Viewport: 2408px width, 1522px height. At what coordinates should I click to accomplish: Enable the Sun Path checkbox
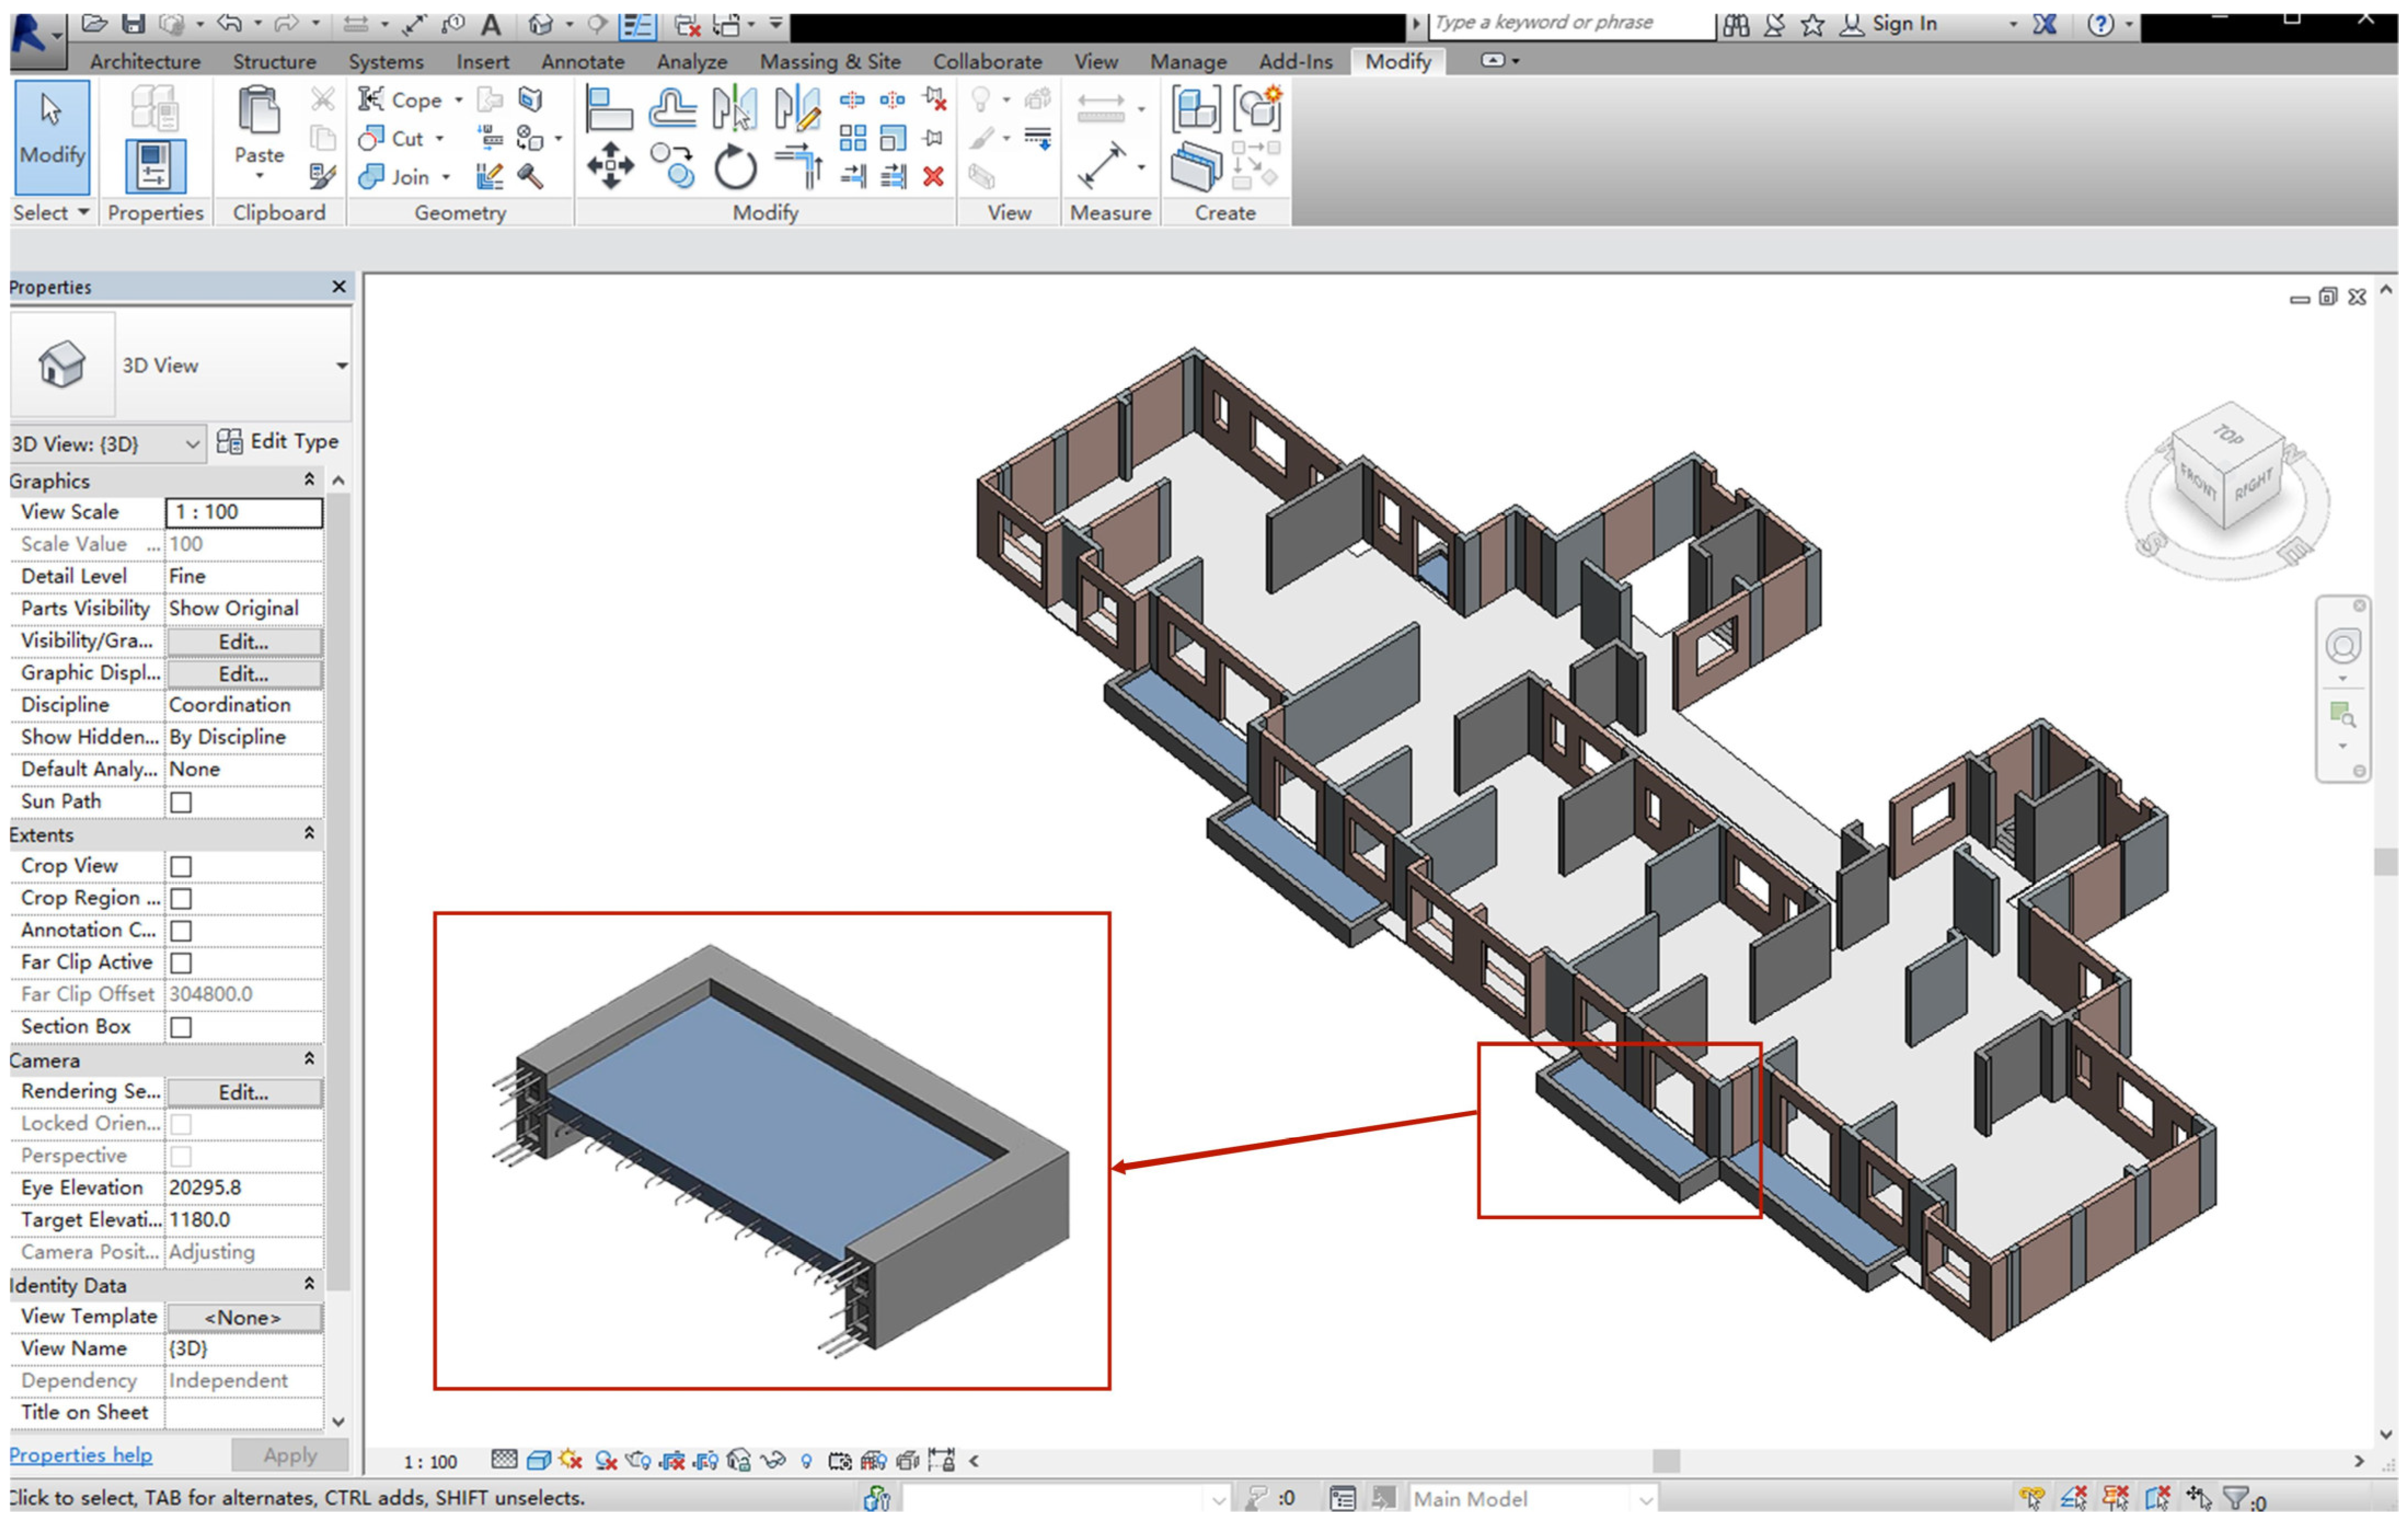[181, 802]
